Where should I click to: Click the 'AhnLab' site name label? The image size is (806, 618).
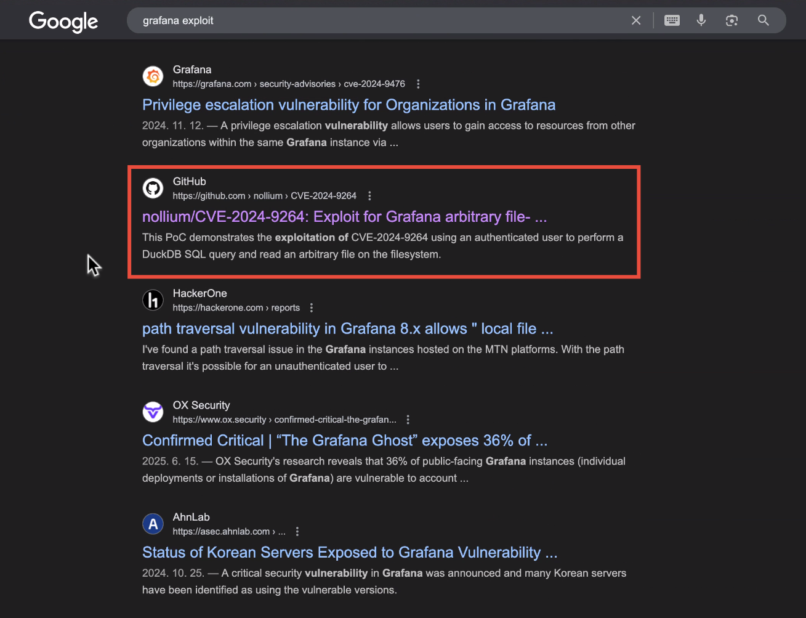click(x=191, y=517)
